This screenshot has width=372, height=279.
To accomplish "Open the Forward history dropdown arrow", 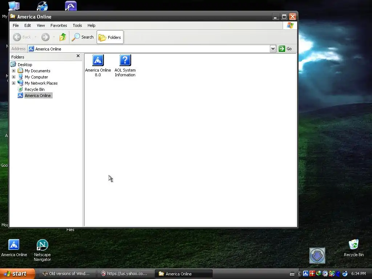I will tap(54, 37).
